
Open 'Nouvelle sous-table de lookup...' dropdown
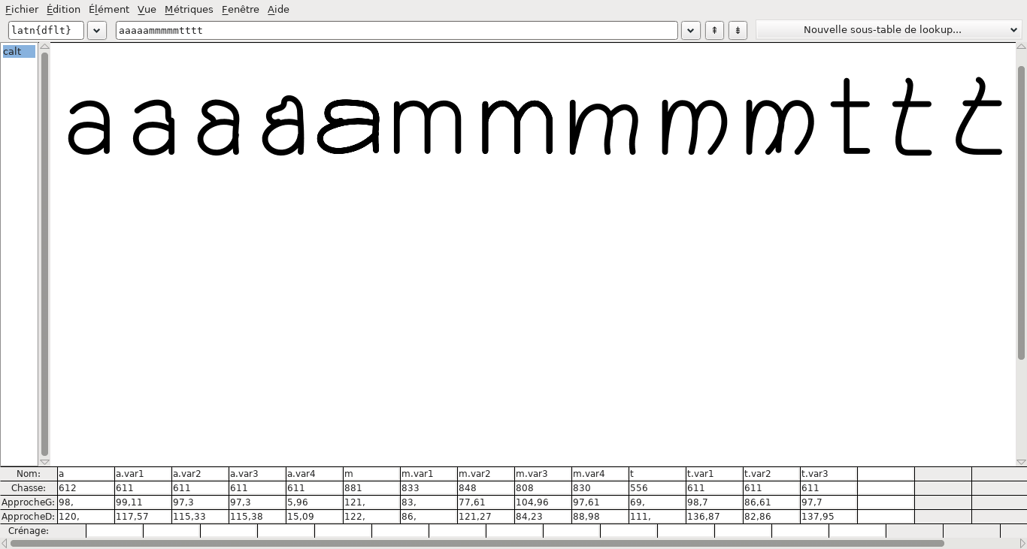pyautogui.click(x=888, y=30)
